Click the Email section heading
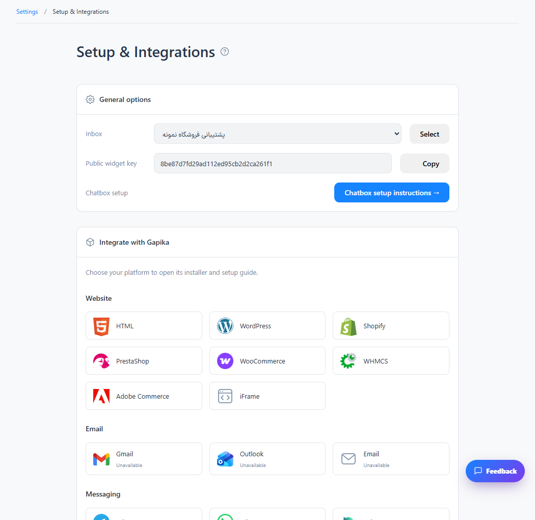Screen dimensions: 535x520 (x=94, y=429)
